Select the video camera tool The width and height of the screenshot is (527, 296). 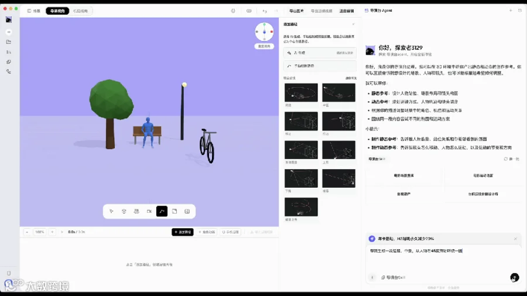click(149, 211)
